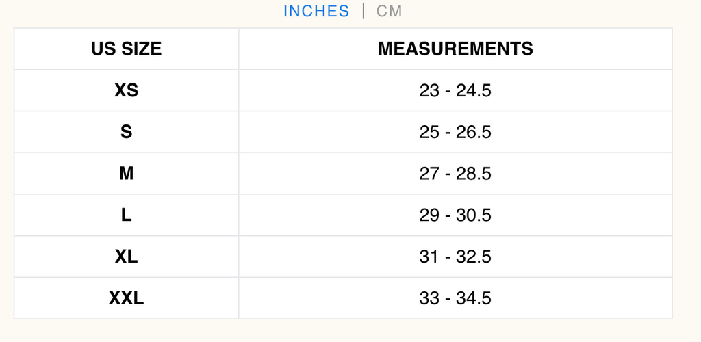Screen dimensions: 701x342
Task: Click the M row measurement value
Action: coord(455,174)
